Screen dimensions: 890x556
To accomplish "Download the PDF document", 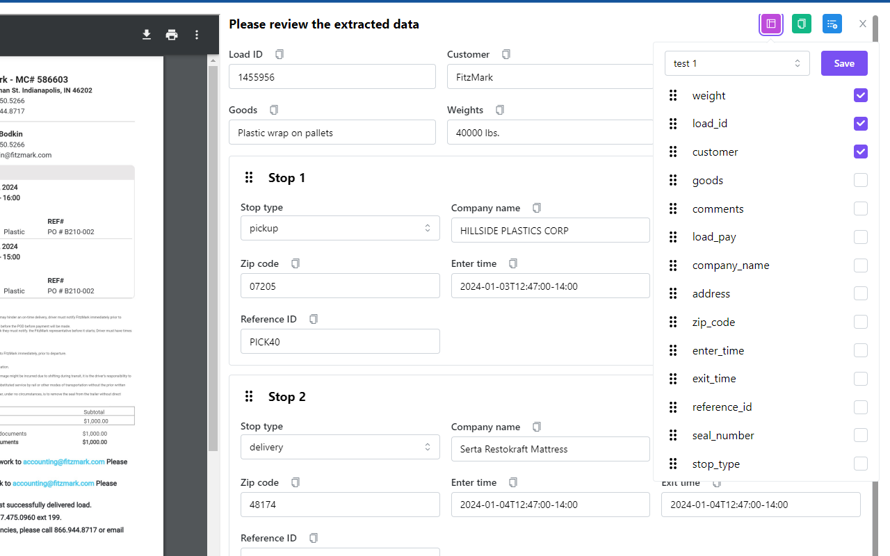I will [147, 34].
